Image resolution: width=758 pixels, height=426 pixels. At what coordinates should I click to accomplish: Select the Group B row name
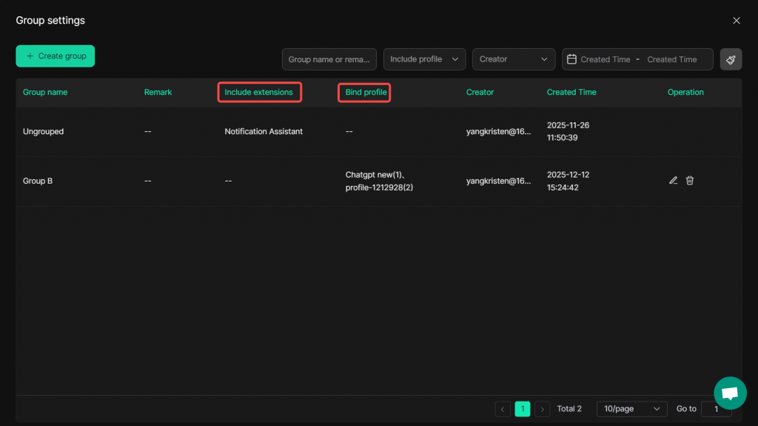tap(38, 181)
